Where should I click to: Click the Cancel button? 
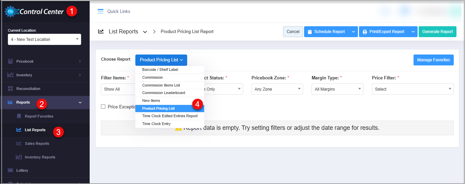pos(293,32)
